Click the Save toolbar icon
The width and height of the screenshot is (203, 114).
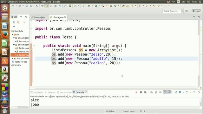pos(27,6)
